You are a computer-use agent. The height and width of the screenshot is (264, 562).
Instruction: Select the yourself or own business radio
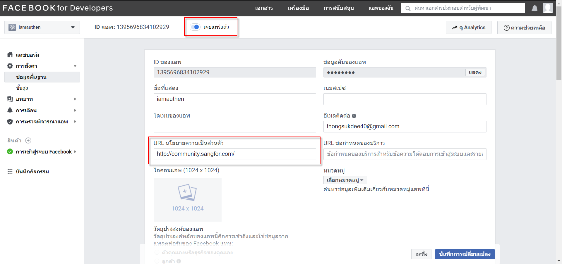157,252
